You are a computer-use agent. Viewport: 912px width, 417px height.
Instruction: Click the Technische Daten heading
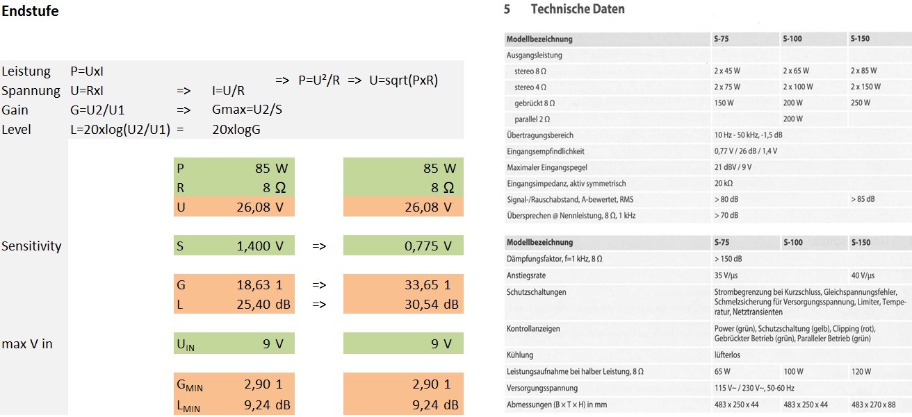click(577, 10)
